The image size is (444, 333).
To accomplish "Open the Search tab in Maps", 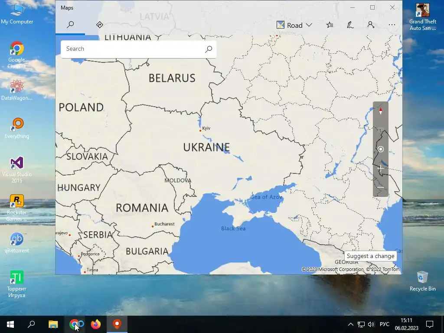I will (x=70, y=25).
